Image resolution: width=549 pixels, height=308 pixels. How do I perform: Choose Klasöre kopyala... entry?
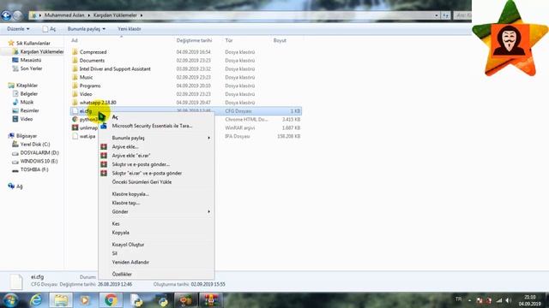(130, 194)
